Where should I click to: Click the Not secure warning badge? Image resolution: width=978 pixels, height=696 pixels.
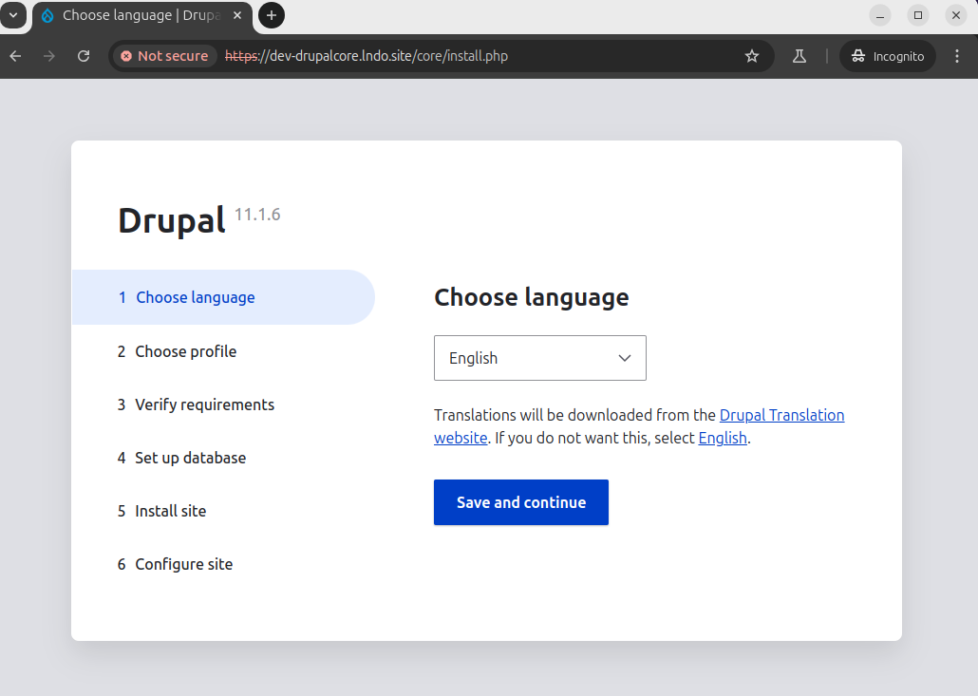tap(165, 56)
